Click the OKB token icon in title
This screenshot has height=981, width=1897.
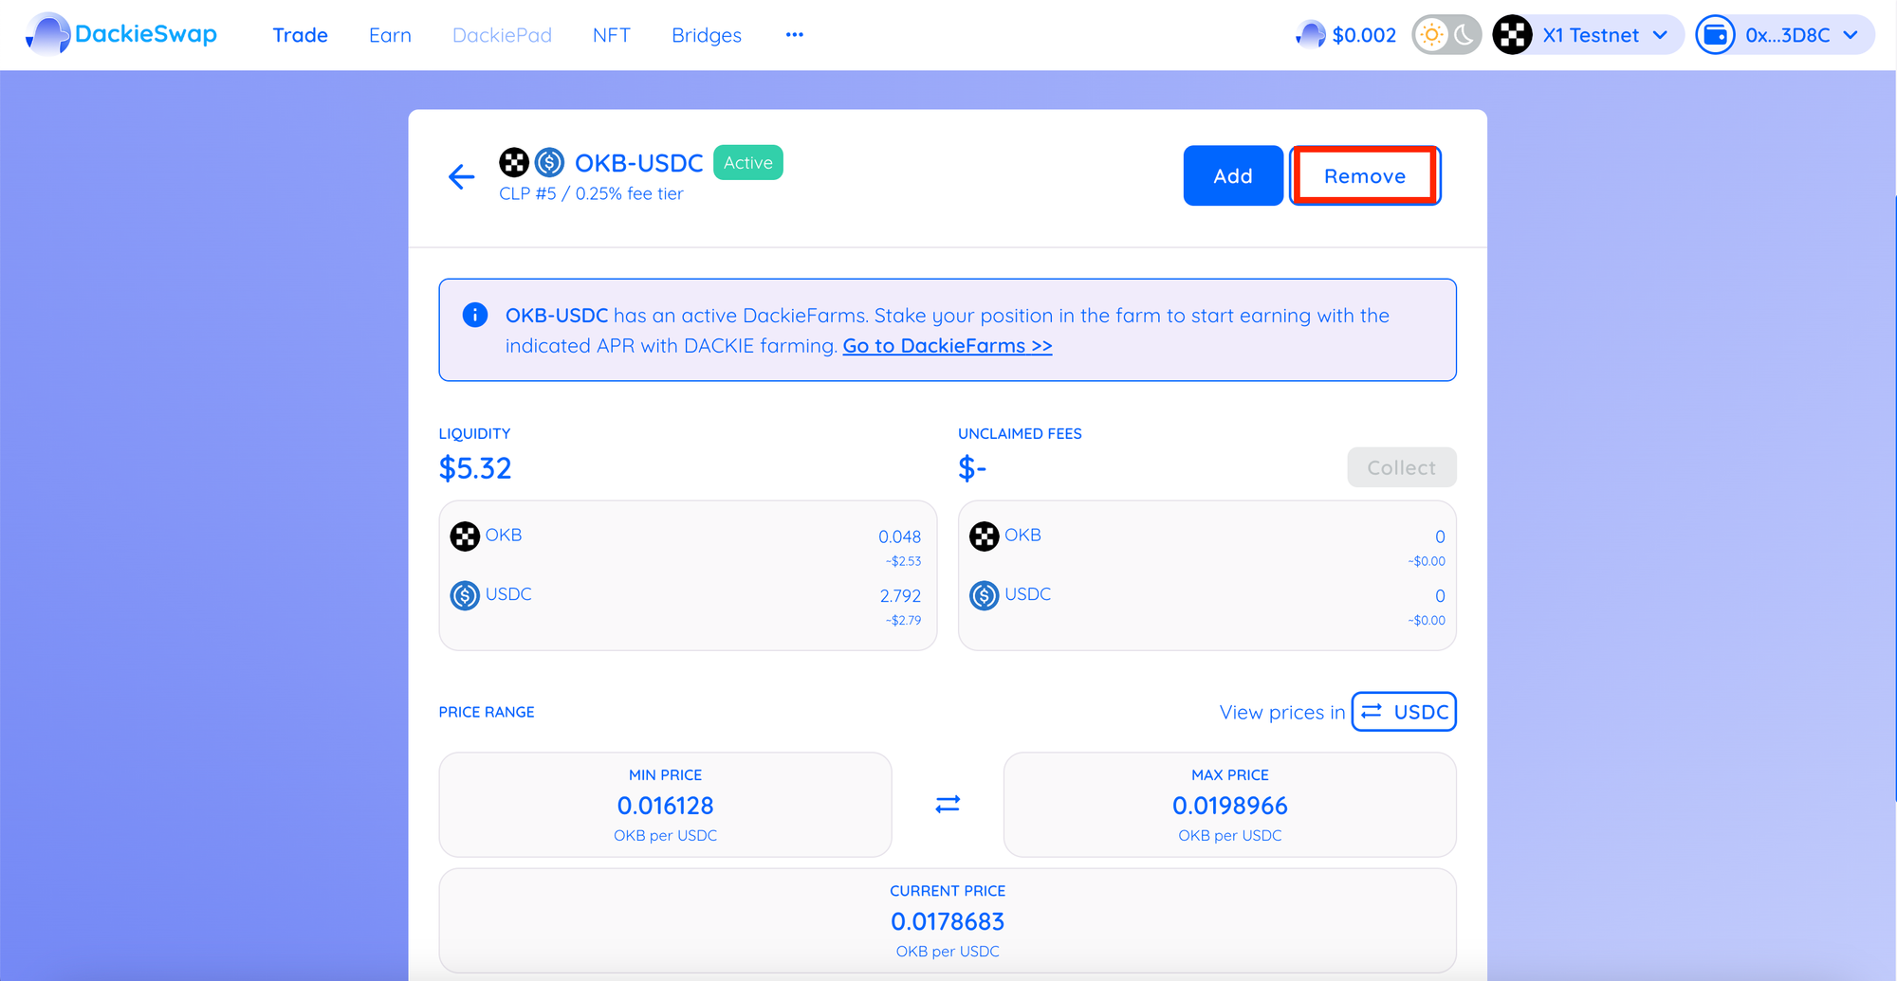pos(514,162)
